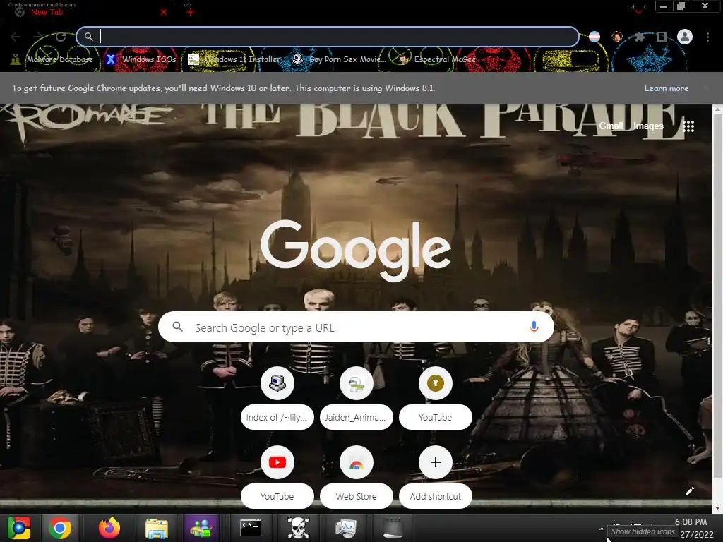
Task: Open the multicolor Chrome taskbar icon
Action: (x=19, y=528)
